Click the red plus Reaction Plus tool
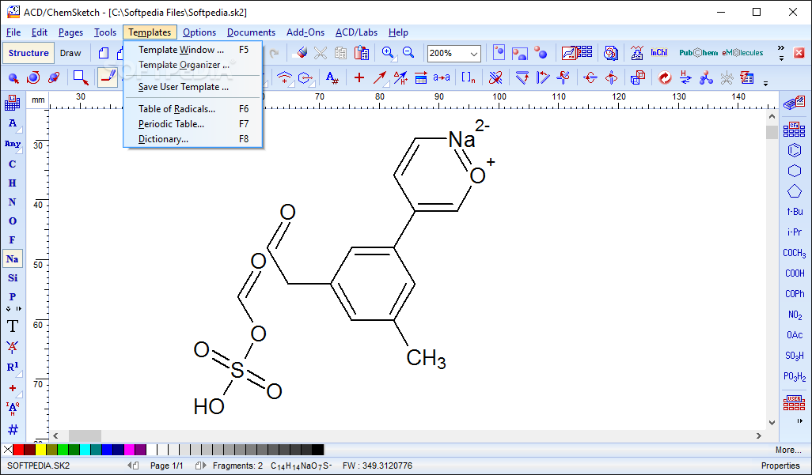This screenshot has height=475, width=812. pyautogui.click(x=359, y=77)
